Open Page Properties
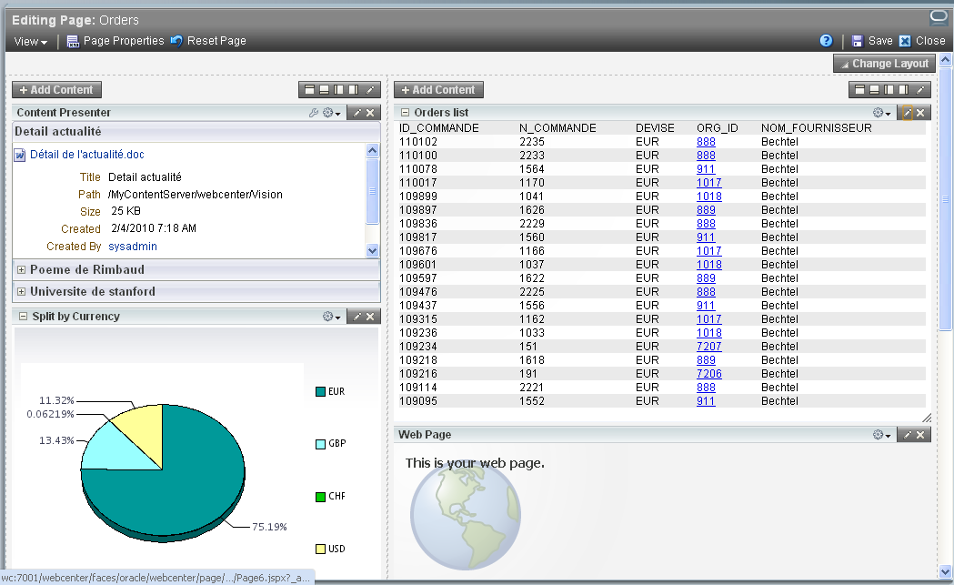 point(115,41)
